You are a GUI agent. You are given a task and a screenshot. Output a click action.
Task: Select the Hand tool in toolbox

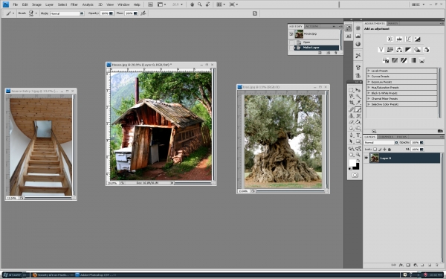[352, 155]
